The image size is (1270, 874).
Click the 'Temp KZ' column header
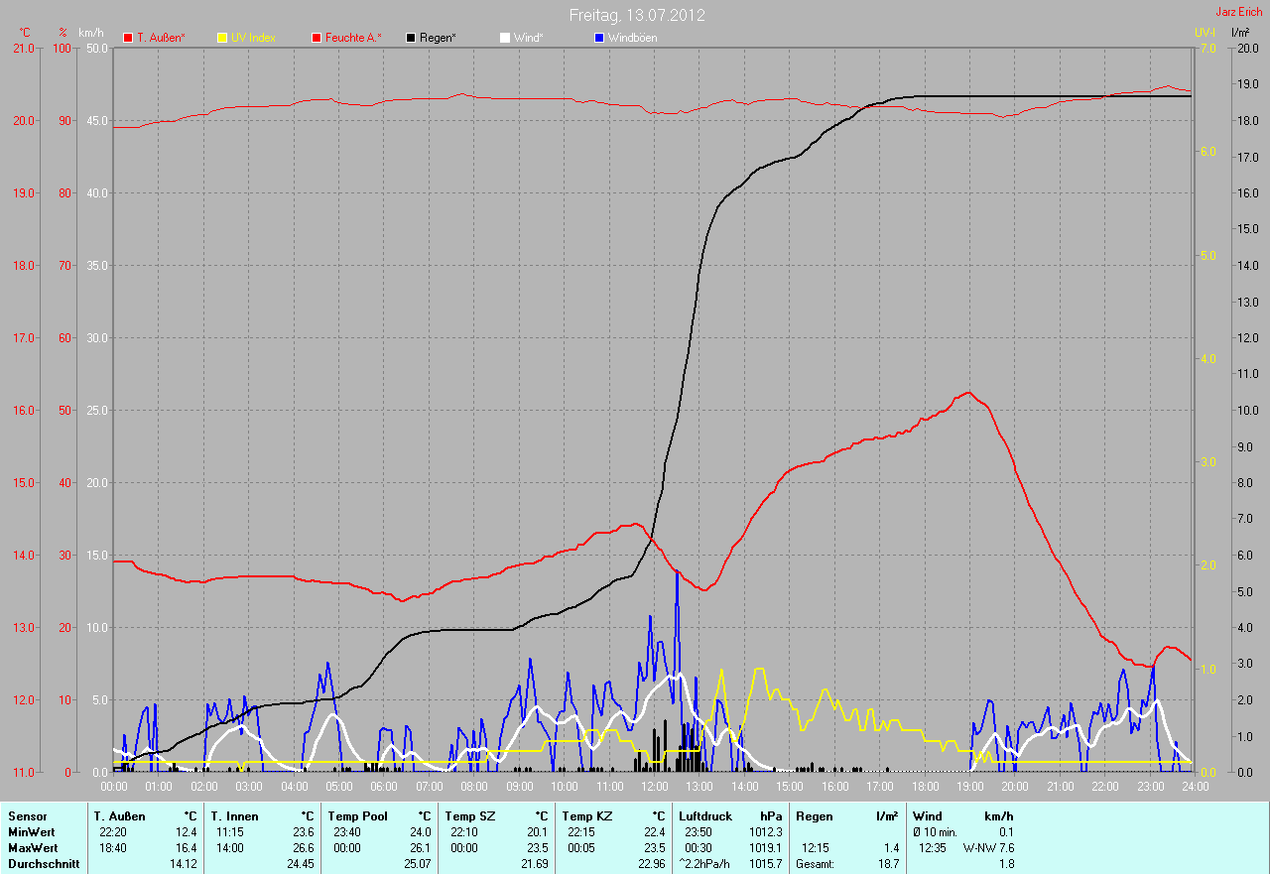click(586, 816)
